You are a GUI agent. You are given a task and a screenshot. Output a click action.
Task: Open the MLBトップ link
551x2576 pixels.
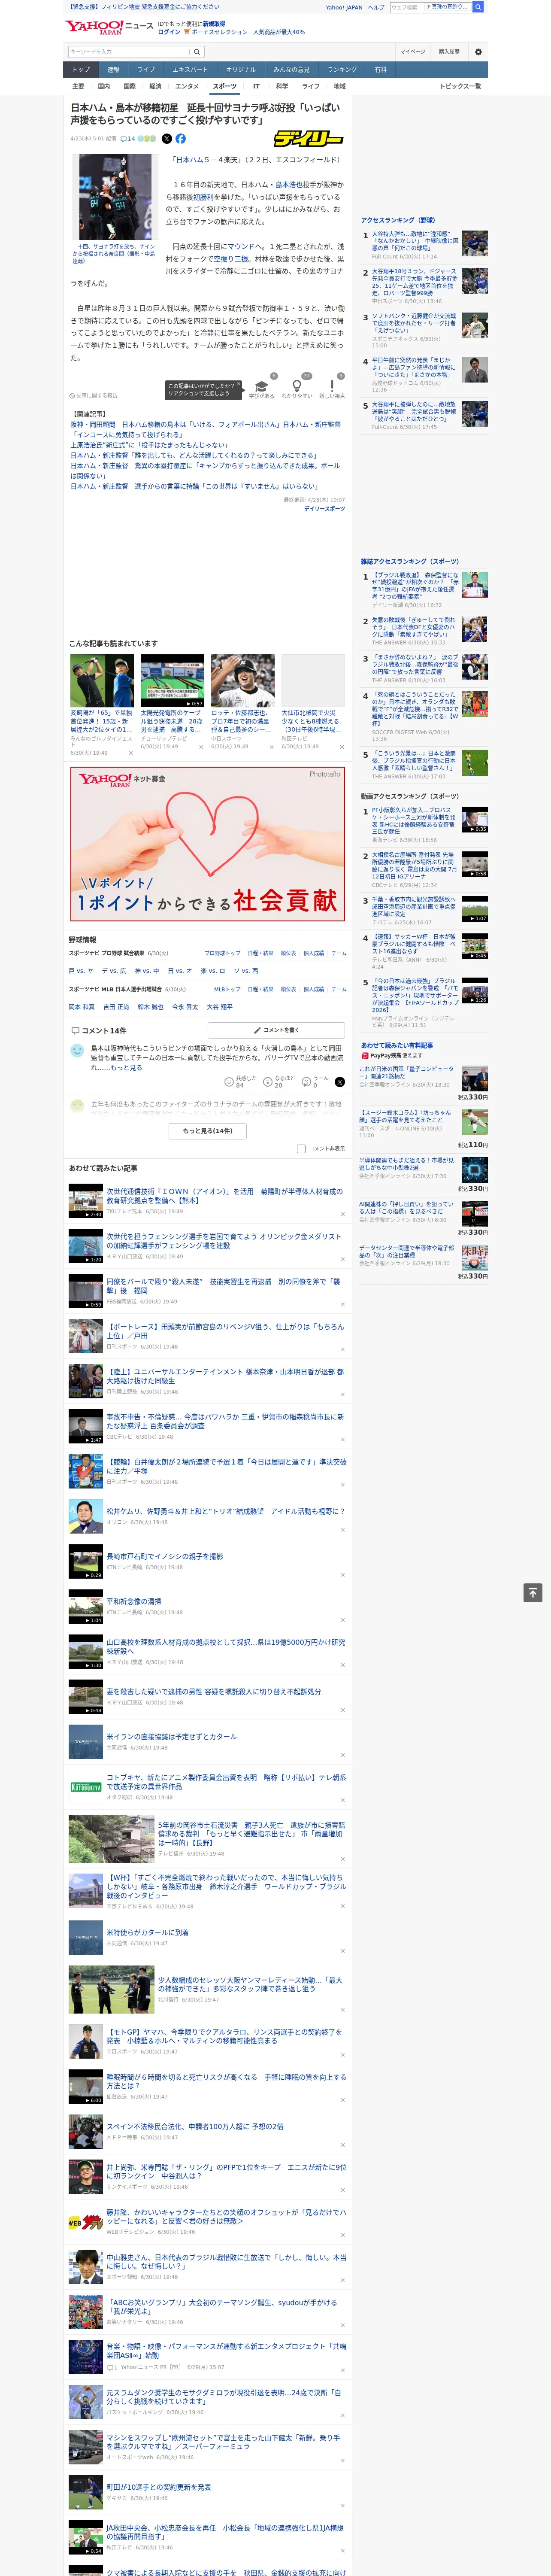(x=227, y=989)
